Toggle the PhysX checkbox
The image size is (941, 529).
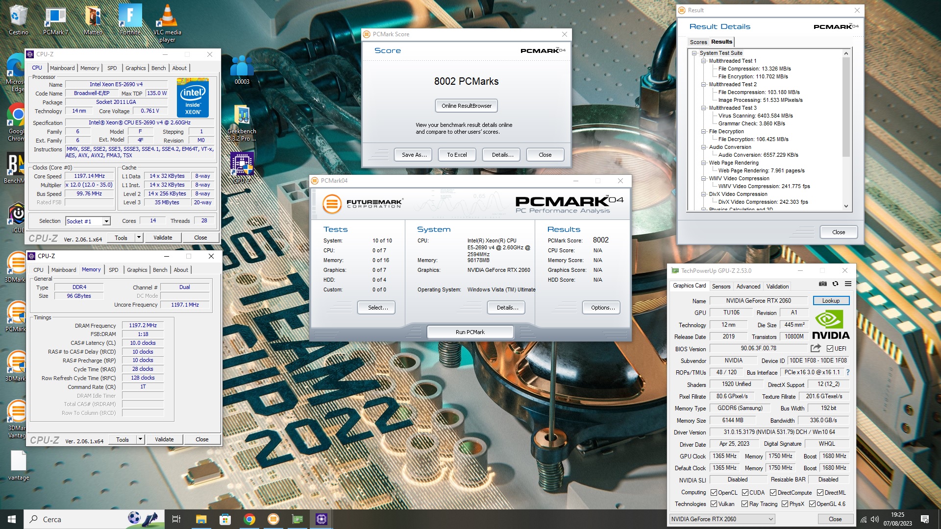coord(785,504)
